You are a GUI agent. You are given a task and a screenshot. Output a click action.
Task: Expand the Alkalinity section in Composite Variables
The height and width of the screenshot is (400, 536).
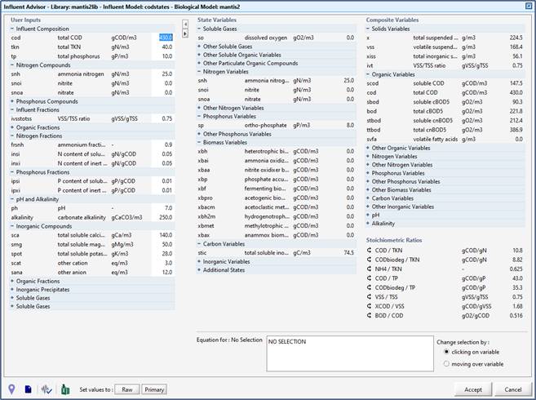pos(368,224)
